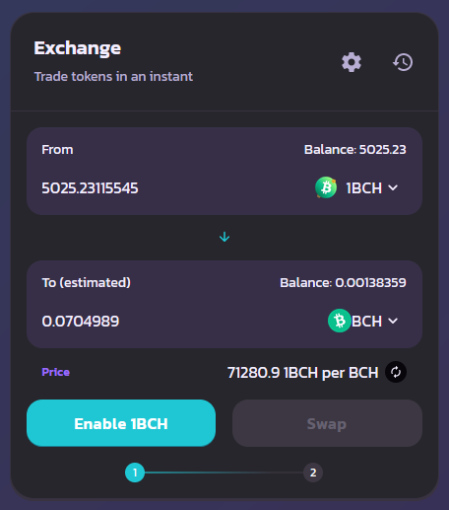The height and width of the screenshot is (510, 449).
Task: Edit the From amount 5025.23115545
Action: coord(90,188)
